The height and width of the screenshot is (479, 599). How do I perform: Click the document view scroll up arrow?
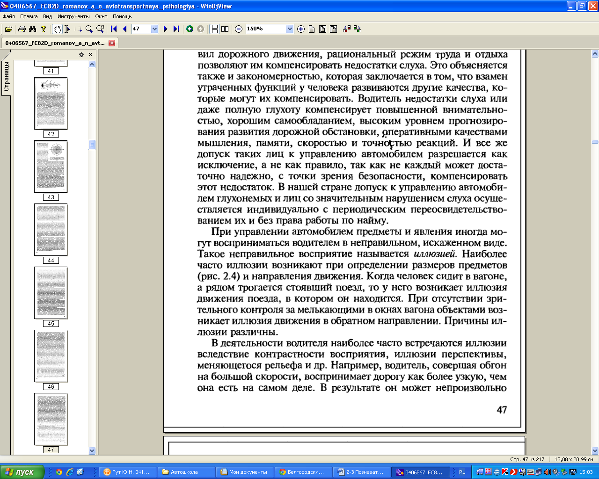[595, 53]
